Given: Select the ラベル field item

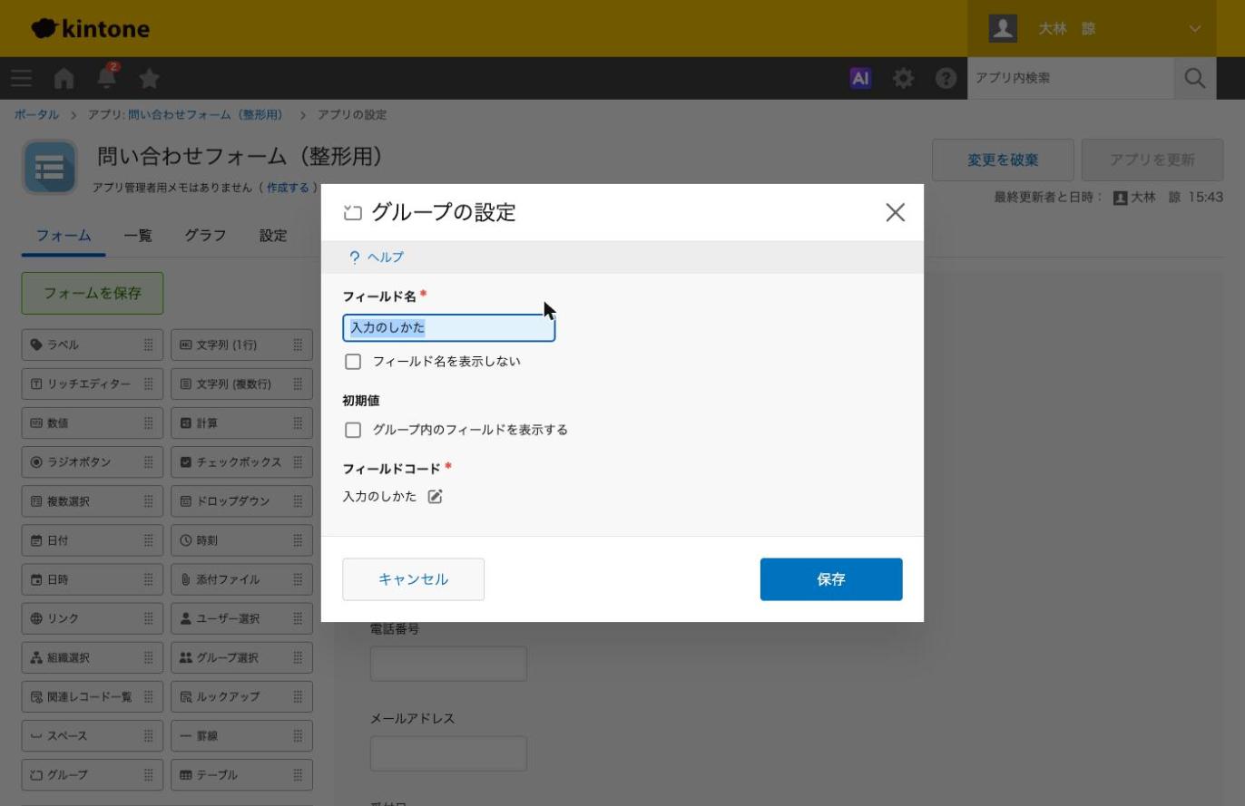Looking at the screenshot, I should click(93, 345).
